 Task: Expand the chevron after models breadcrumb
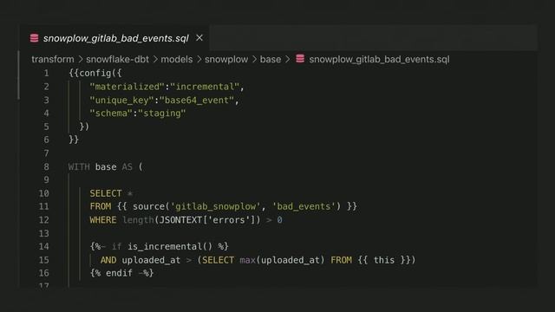click(199, 59)
